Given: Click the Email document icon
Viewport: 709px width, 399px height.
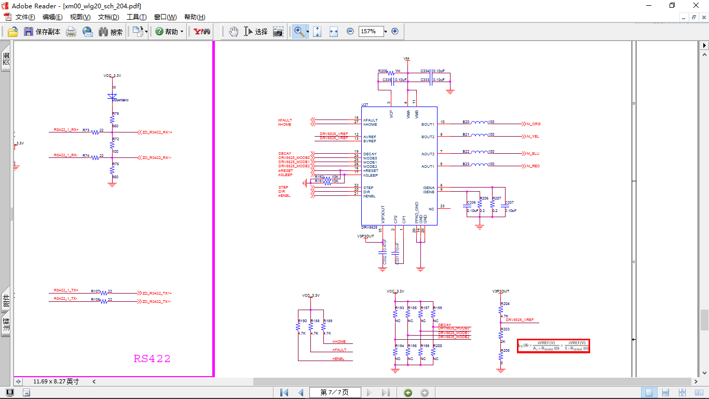Looking at the screenshot, I should click(x=87, y=32).
